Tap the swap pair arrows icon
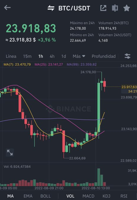This screenshot has width=137, height=200. (x=51, y=8)
